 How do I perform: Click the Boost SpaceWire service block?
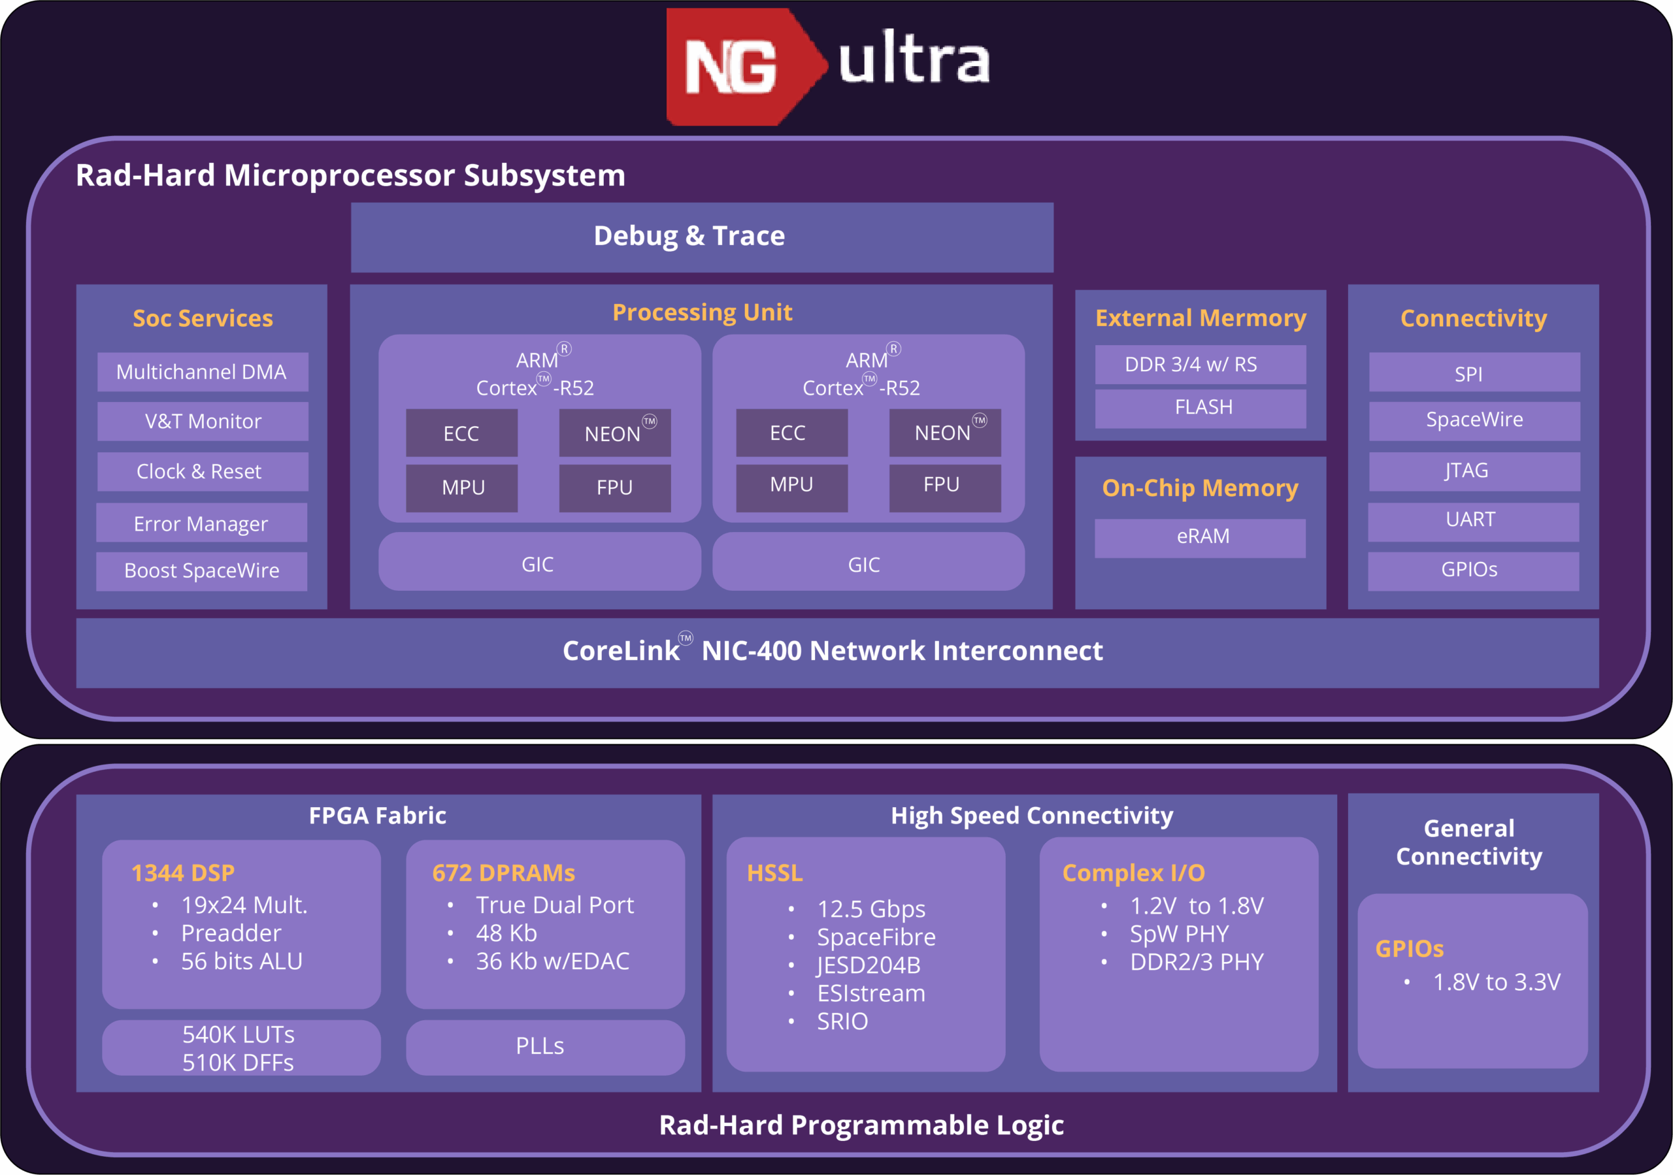coord(202,571)
